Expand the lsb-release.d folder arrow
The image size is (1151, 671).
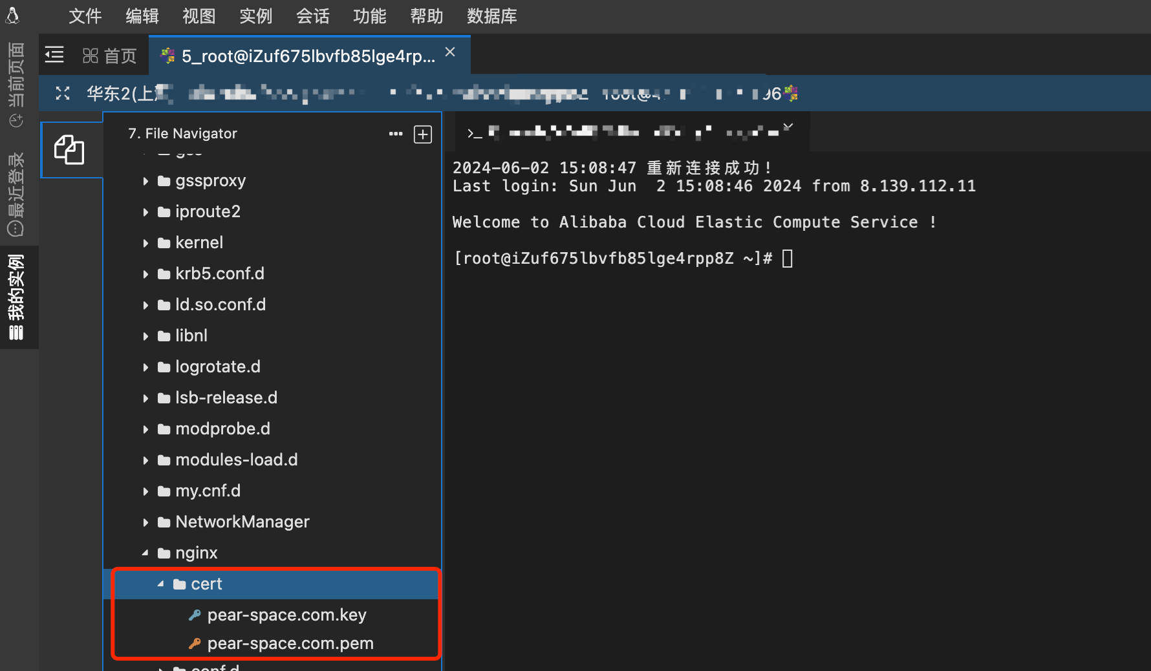click(145, 398)
